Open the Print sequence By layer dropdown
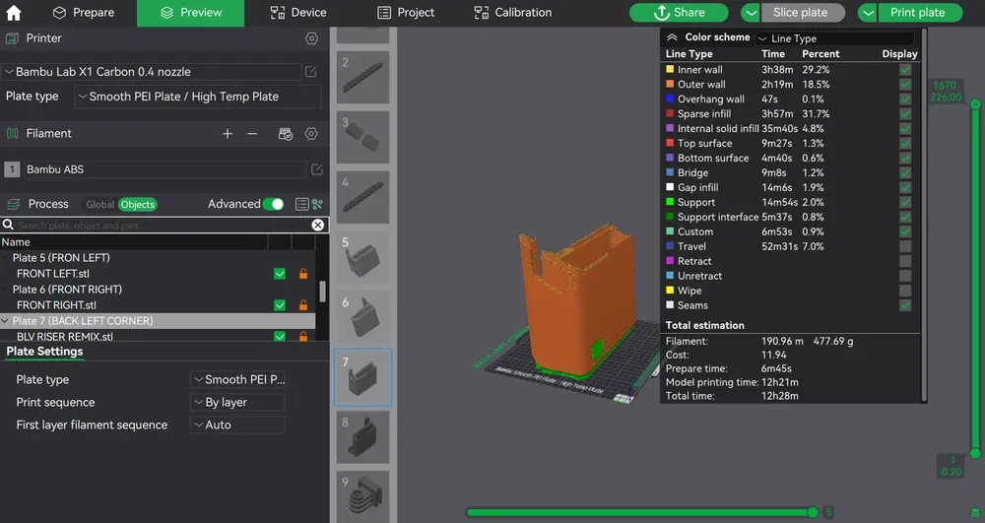Image resolution: width=985 pixels, height=523 pixels. pyautogui.click(x=237, y=403)
